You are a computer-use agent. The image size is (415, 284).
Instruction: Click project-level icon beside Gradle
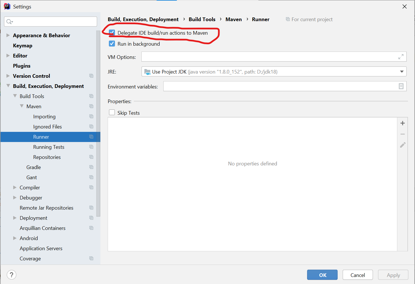(x=91, y=167)
